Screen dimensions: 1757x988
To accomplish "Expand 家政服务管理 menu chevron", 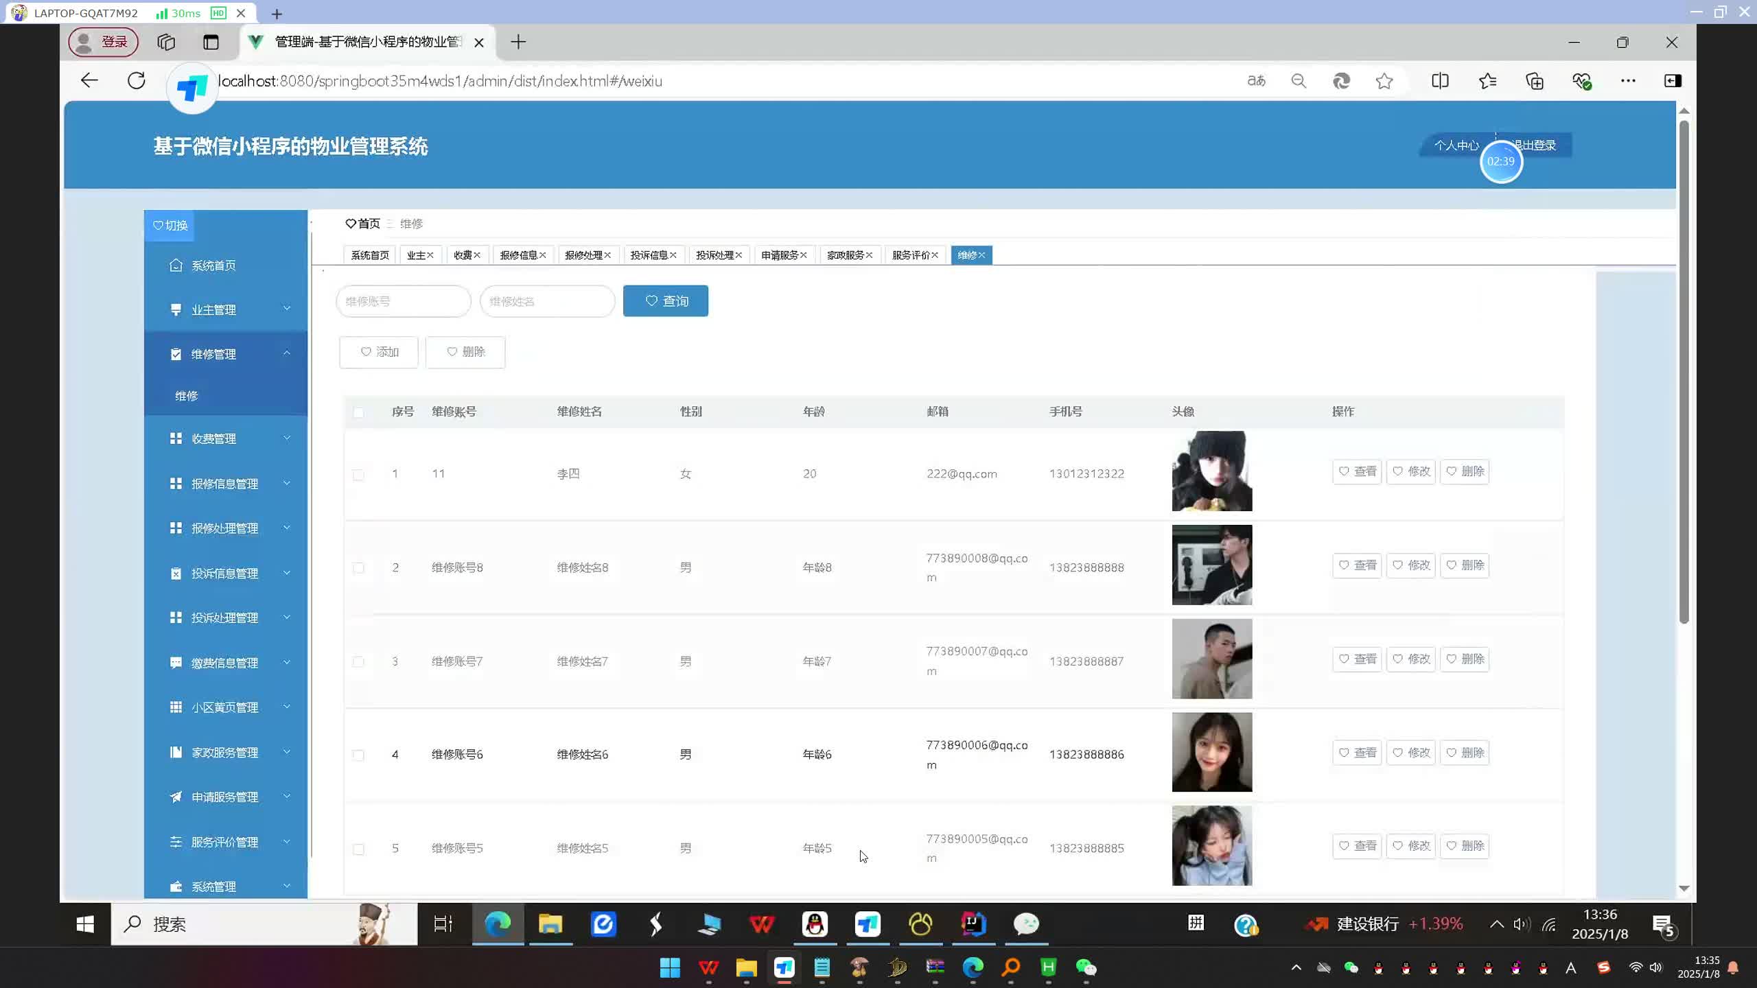I will coord(286,752).
